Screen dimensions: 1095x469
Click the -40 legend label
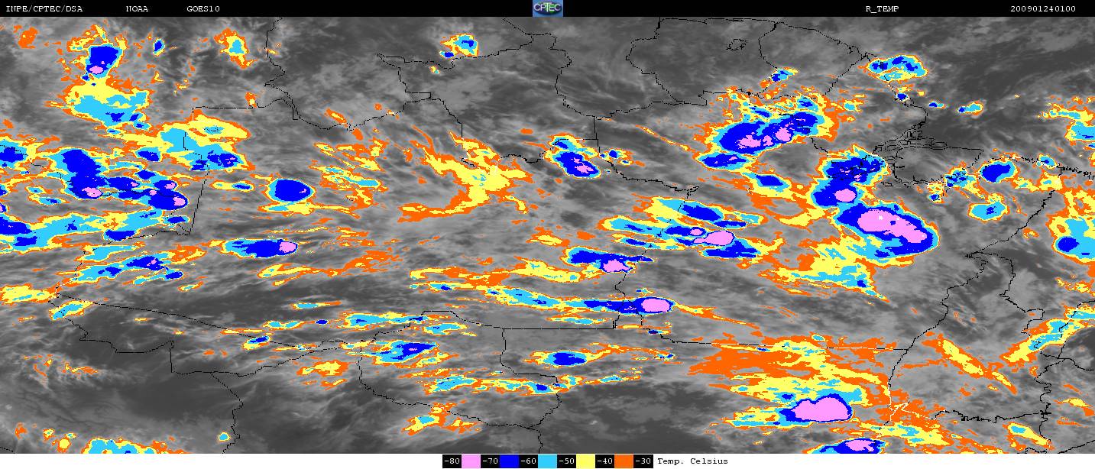point(604,461)
